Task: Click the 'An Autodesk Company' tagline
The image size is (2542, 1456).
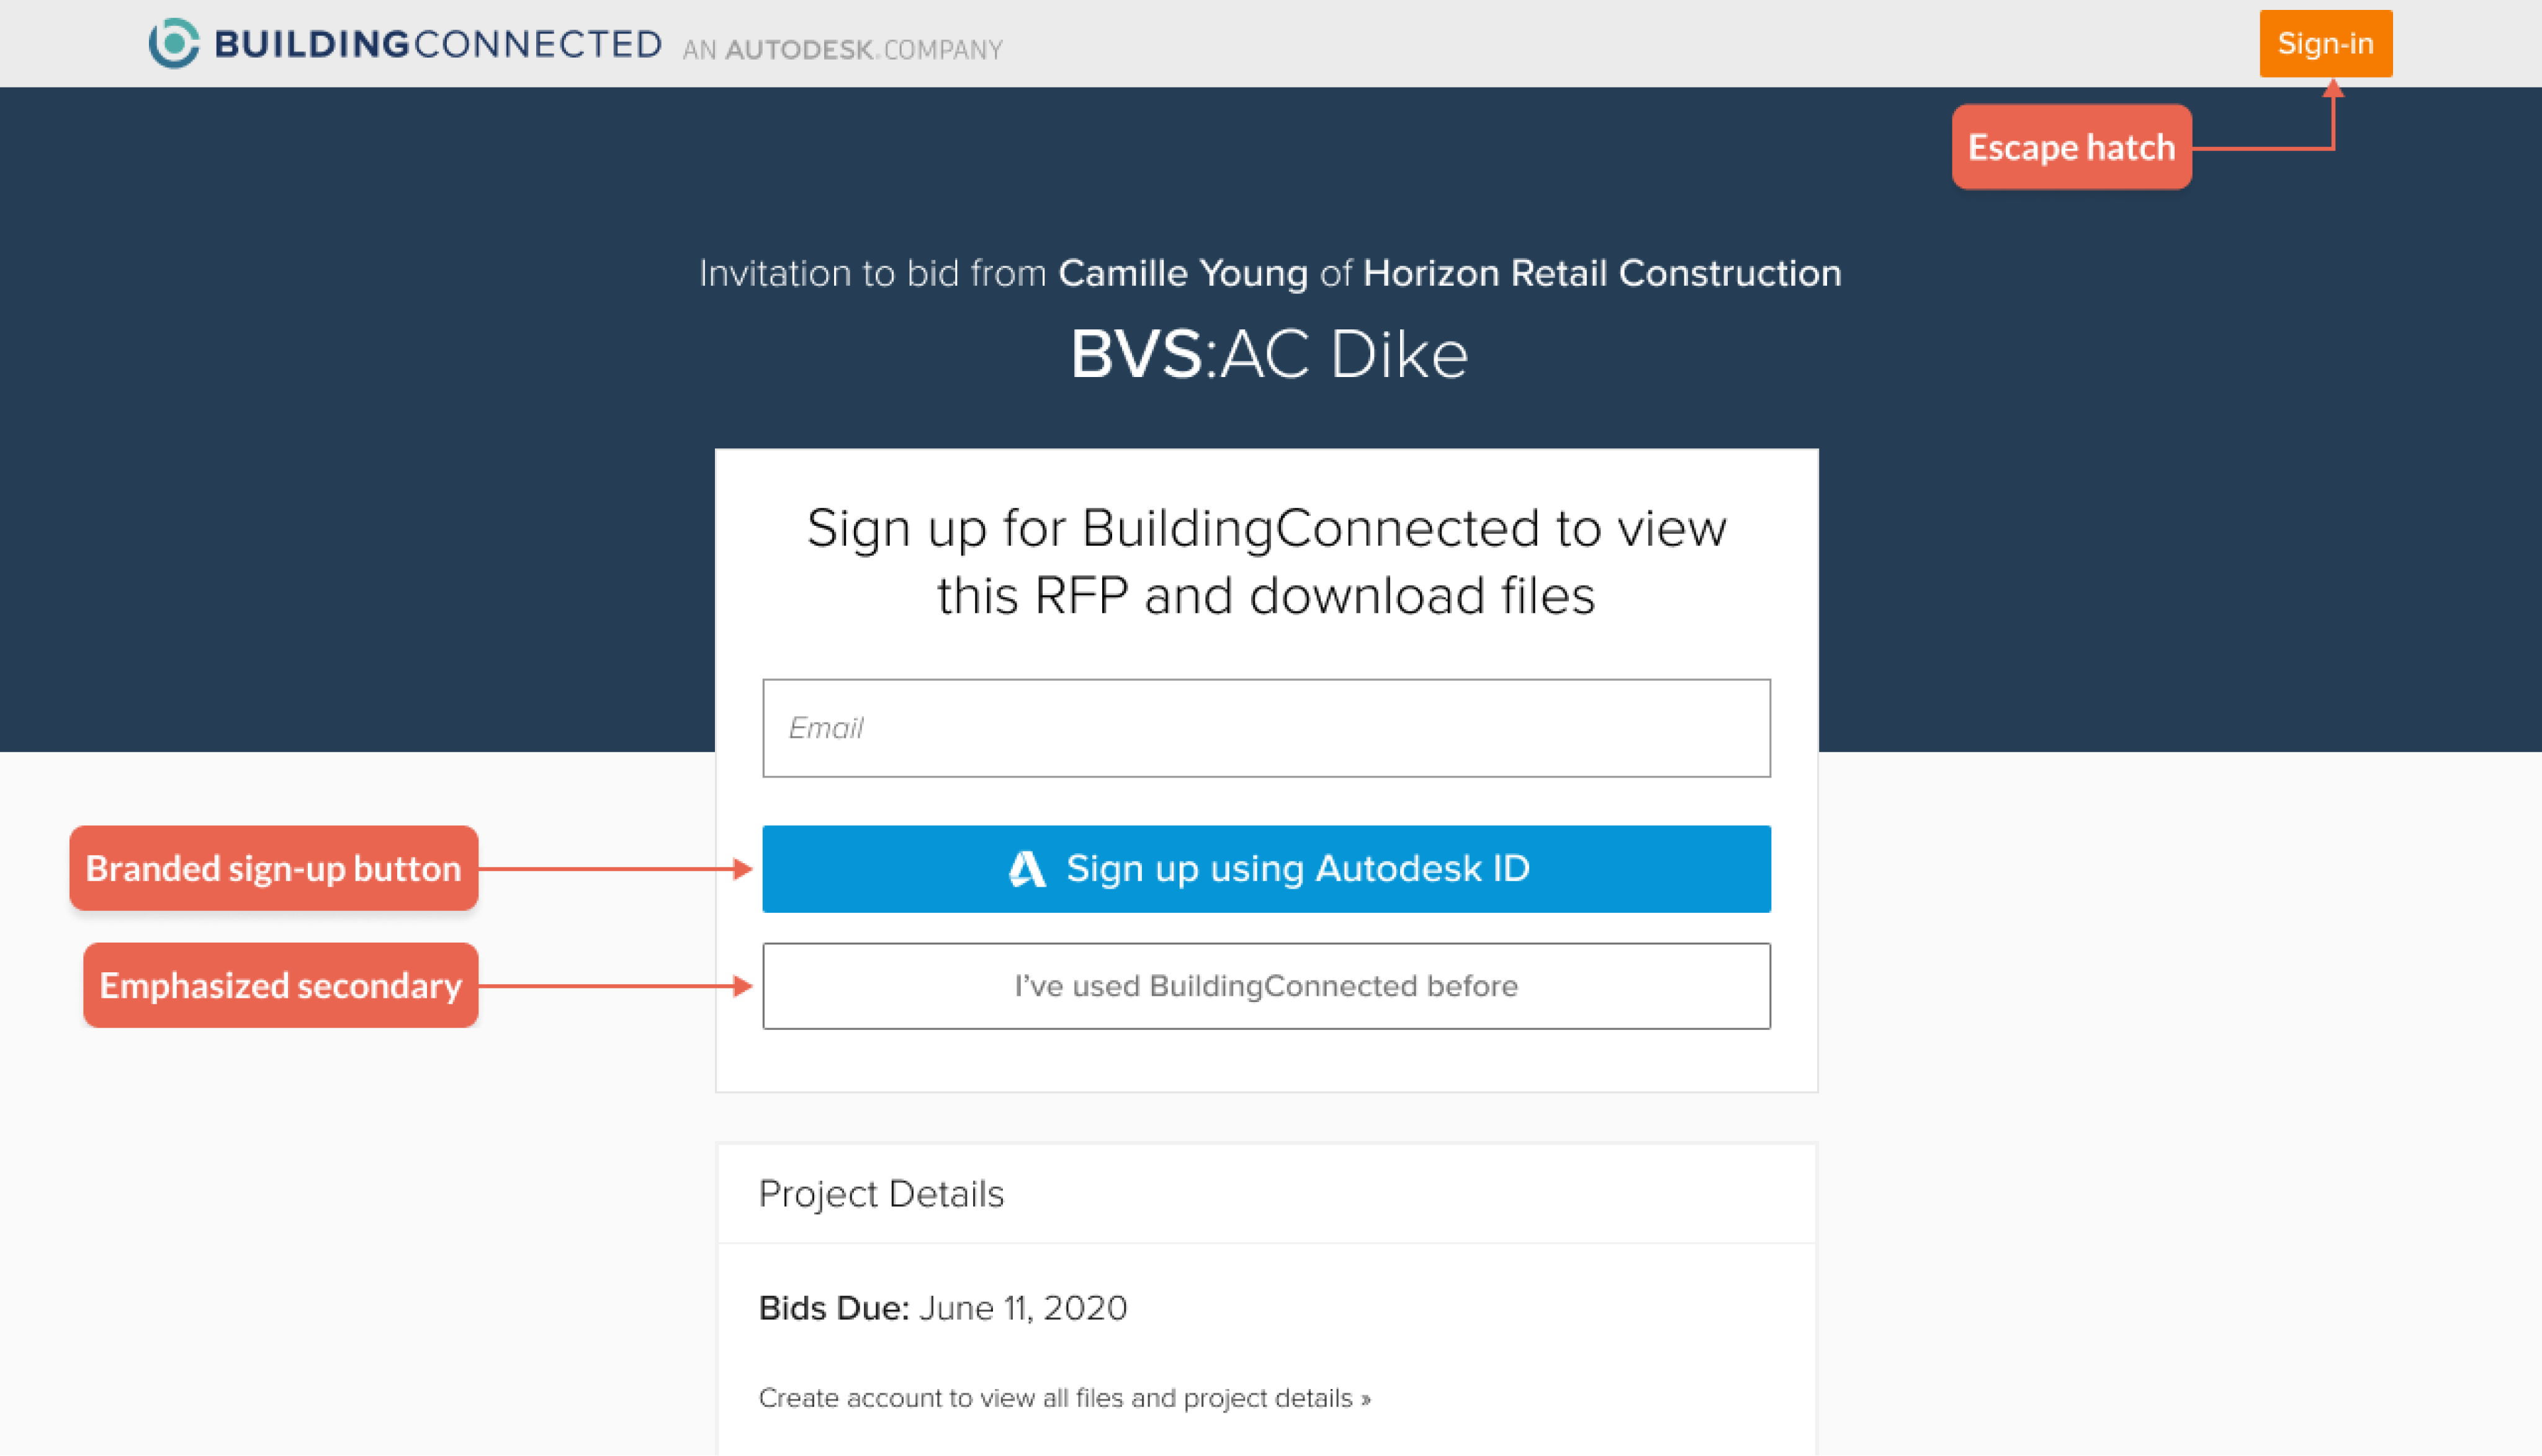Action: [x=843, y=49]
